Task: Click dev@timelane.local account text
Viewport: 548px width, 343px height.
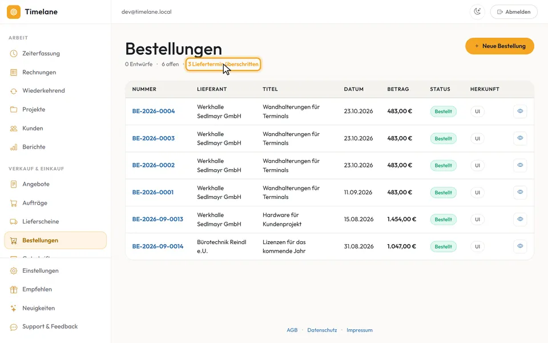Action: tap(147, 12)
